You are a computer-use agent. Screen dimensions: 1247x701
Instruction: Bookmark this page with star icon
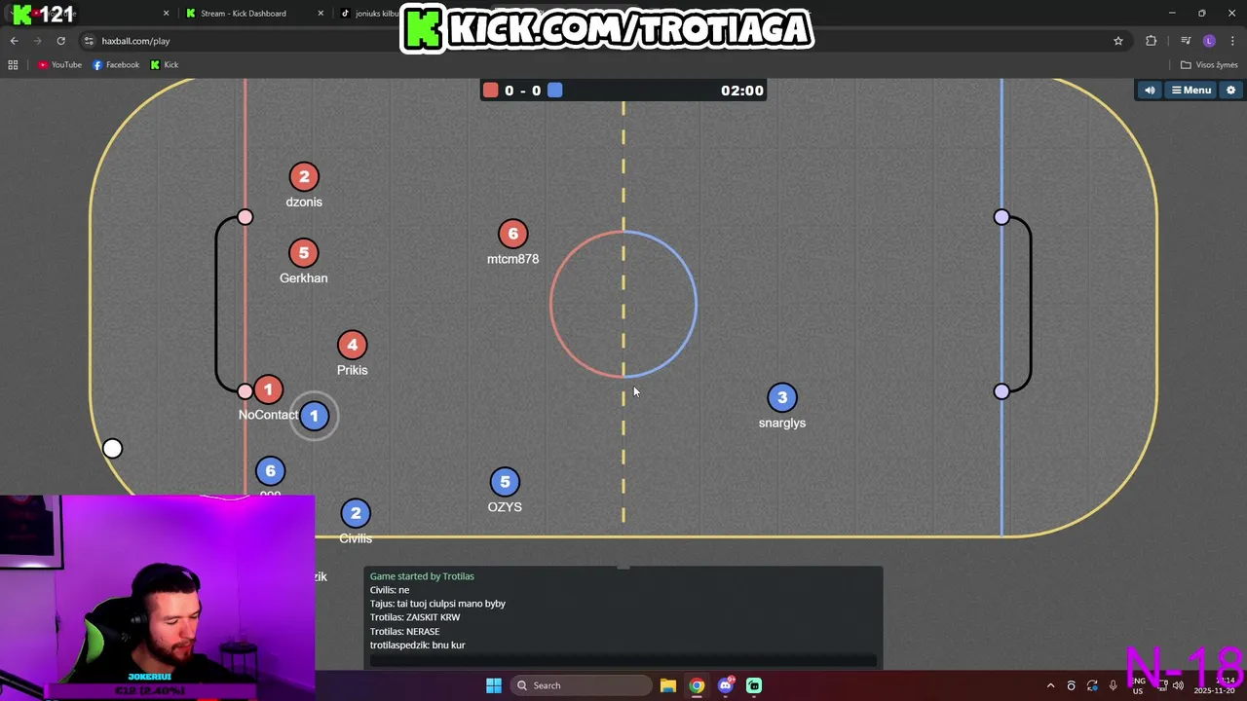pyautogui.click(x=1117, y=41)
